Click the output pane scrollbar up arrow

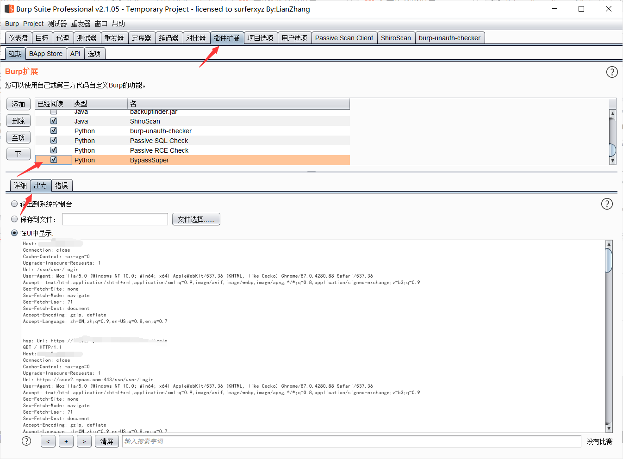609,244
